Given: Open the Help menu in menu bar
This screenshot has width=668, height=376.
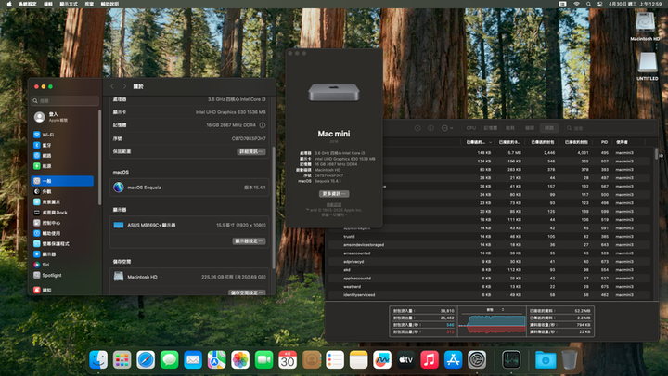Looking at the screenshot, I should click(x=109, y=4).
